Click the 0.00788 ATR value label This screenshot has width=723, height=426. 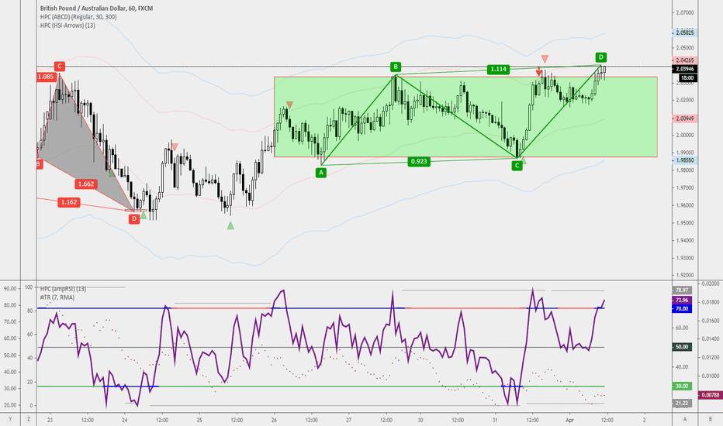click(x=711, y=395)
